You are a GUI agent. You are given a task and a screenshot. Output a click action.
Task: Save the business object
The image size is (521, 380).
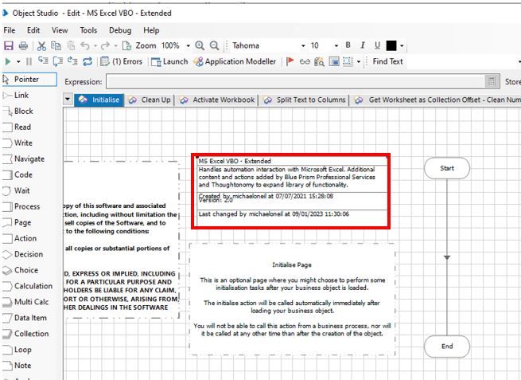[x=8, y=45]
